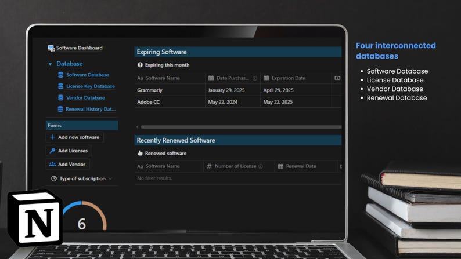
Task: Click the calendar icon beside Expiration Date
Action: tap(266, 78)
